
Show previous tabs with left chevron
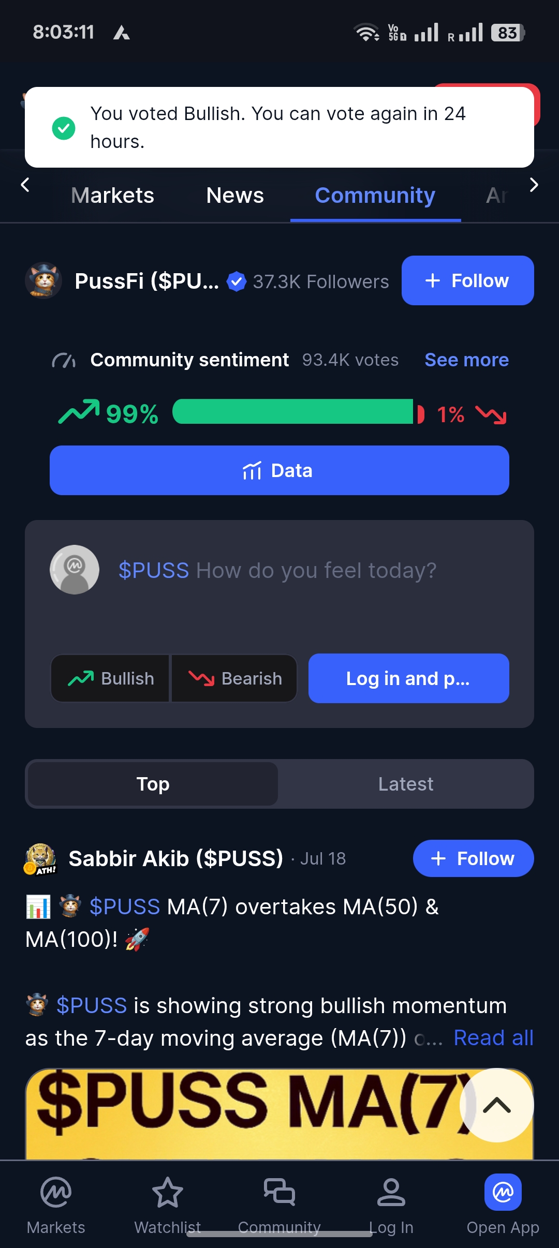[x=25, y=185]
